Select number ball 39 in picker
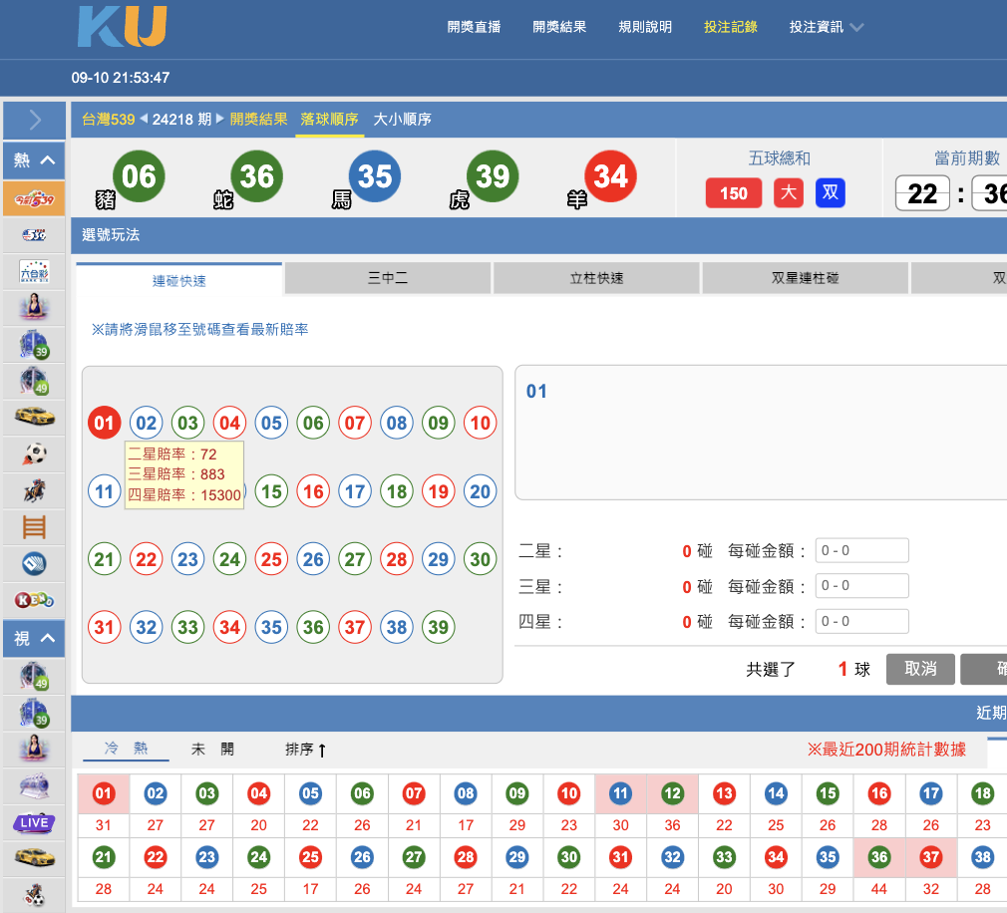Screen dimensions: 1007x913 [x=439, y=627]
